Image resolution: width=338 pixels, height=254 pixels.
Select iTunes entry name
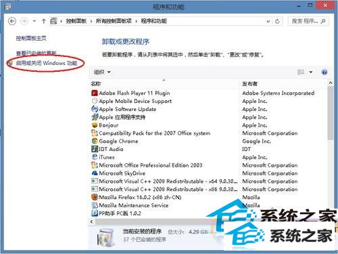[107, 157]
